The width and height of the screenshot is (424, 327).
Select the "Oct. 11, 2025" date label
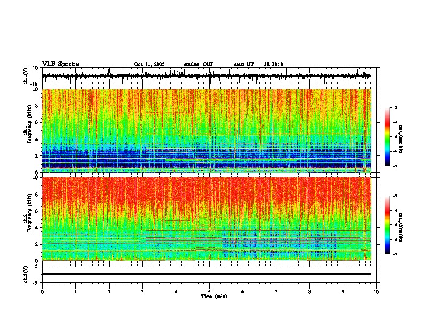(x=149, y=64)
